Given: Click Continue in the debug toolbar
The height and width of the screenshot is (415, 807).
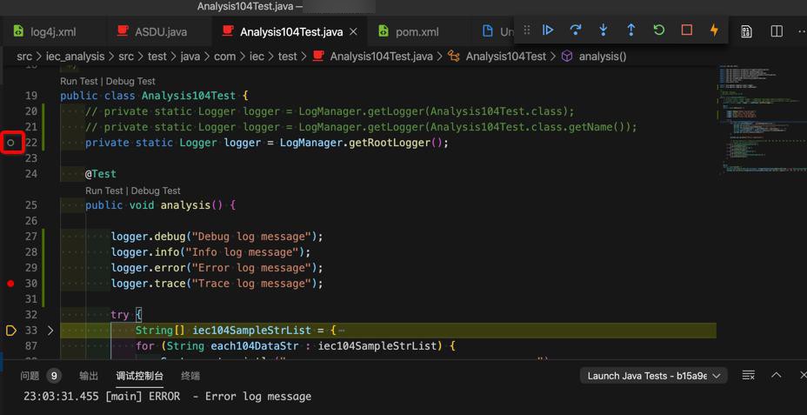Looking at the screenshot, I should [548, 30].
